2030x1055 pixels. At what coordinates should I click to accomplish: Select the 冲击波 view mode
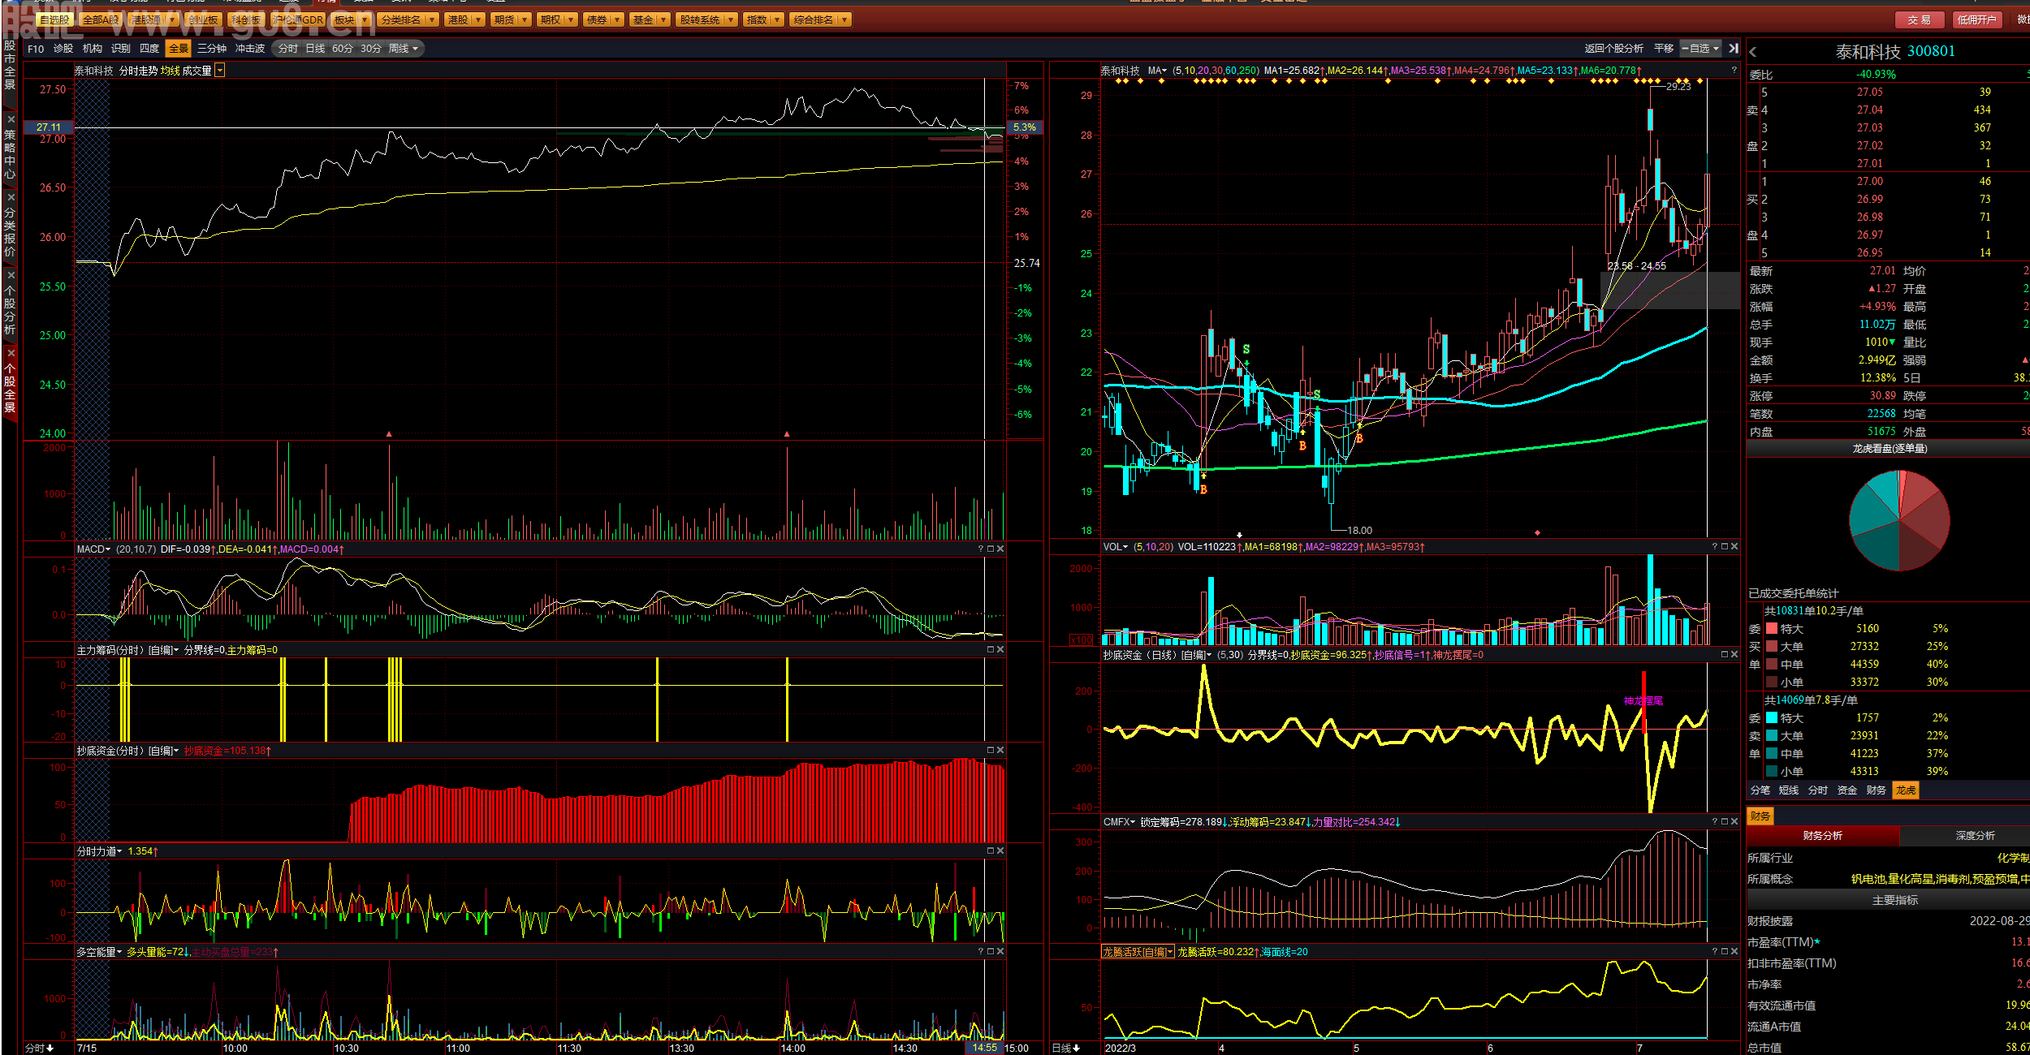tap(250, 49)
